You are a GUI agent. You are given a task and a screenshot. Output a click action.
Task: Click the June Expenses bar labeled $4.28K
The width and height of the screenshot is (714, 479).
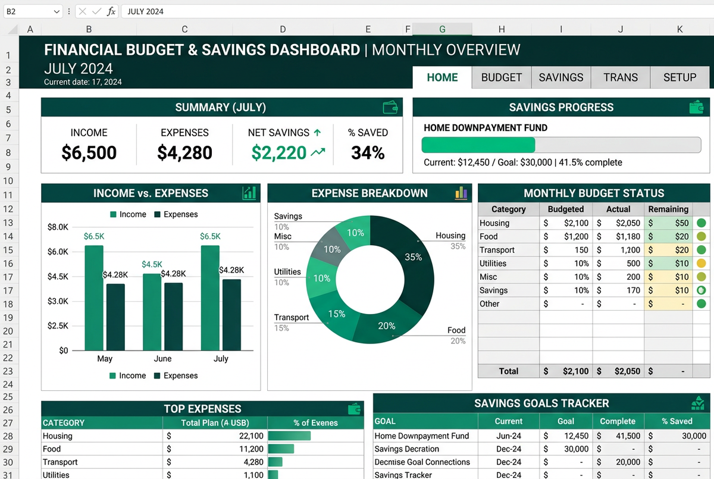[173, 316]
